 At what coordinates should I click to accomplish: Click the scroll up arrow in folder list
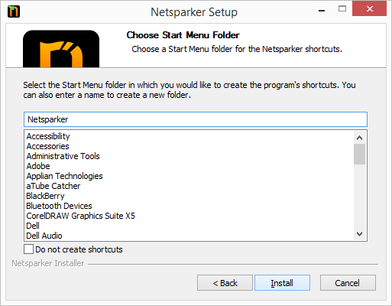point(359,138)
